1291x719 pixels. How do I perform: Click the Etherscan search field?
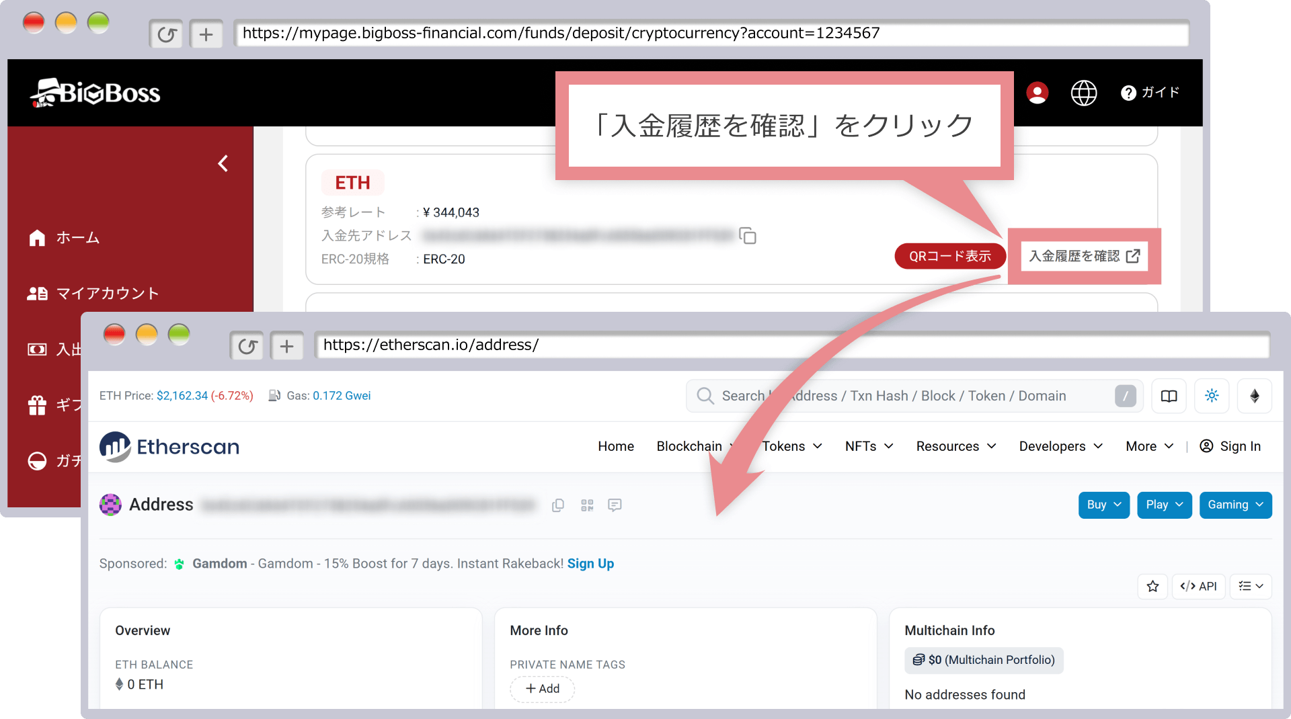click(x=914, y=396)
